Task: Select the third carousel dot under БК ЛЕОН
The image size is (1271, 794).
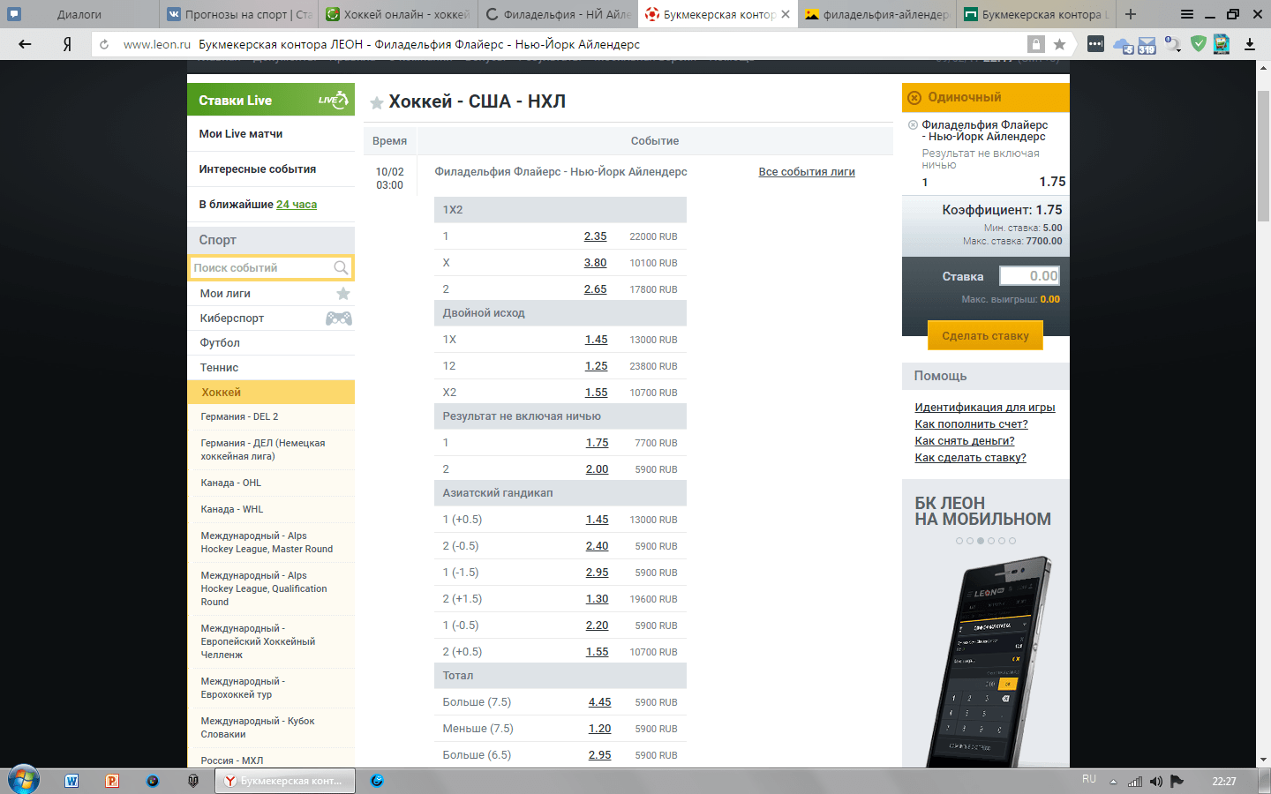Action: 981,541
